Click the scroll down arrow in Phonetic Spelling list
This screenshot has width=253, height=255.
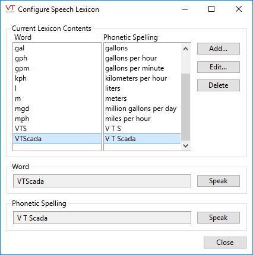(185, 146)
